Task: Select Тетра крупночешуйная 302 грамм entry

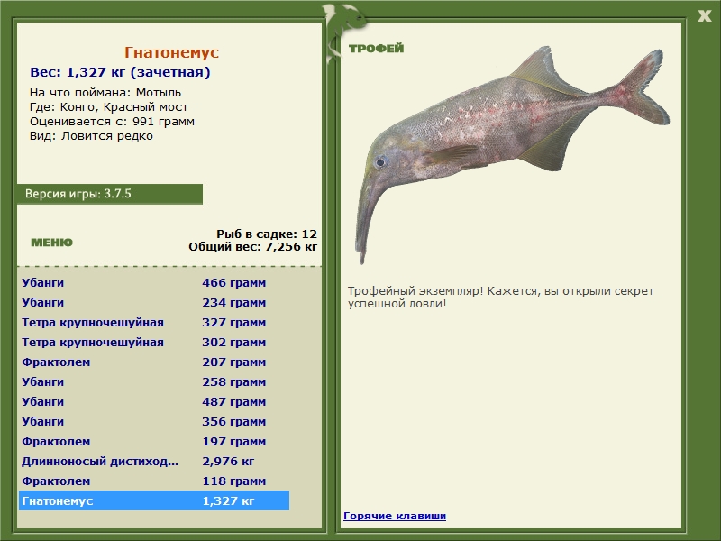Action: pyautogui.click(x=154, y=342)
